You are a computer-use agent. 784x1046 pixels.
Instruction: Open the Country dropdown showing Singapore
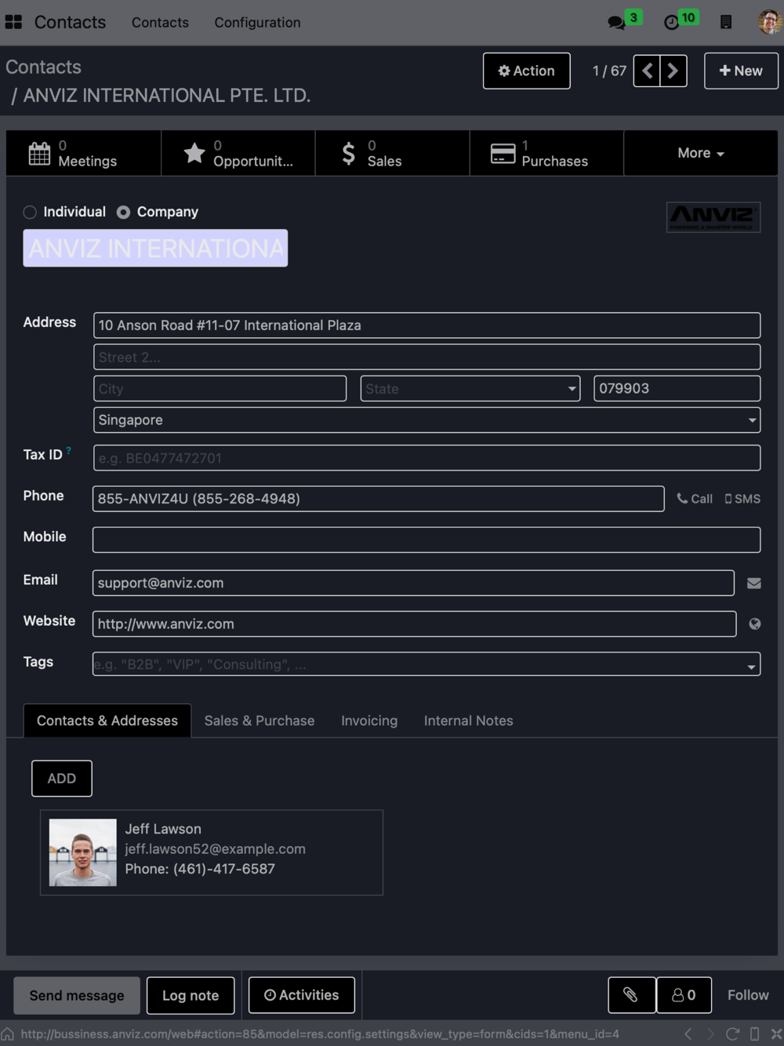[x=427, y=420]
